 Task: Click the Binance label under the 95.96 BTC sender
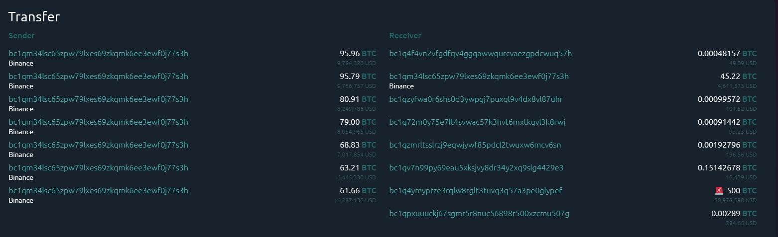point(21,63)
